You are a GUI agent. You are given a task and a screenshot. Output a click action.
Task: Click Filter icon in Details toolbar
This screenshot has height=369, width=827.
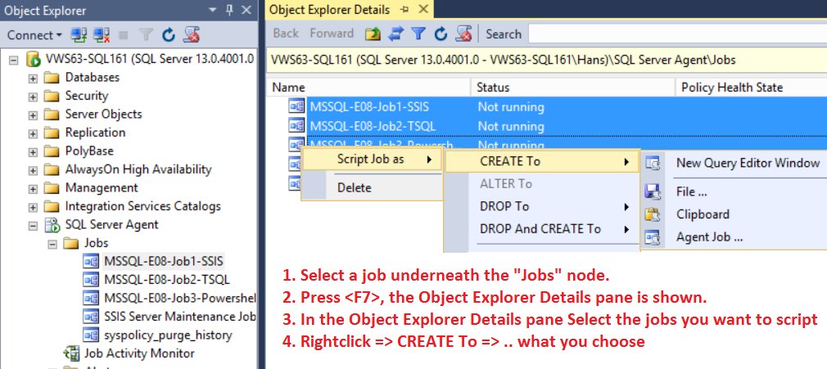pyautogui.click(x=418, y=34)
